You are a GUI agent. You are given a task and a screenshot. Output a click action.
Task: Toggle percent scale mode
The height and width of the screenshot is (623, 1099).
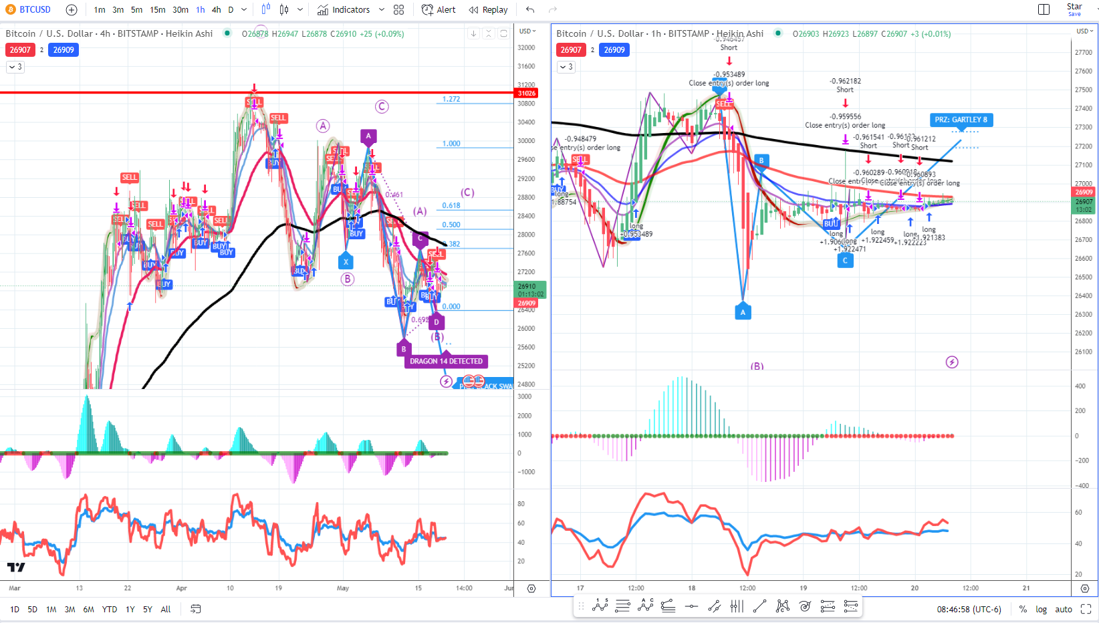click(1023, 609)
